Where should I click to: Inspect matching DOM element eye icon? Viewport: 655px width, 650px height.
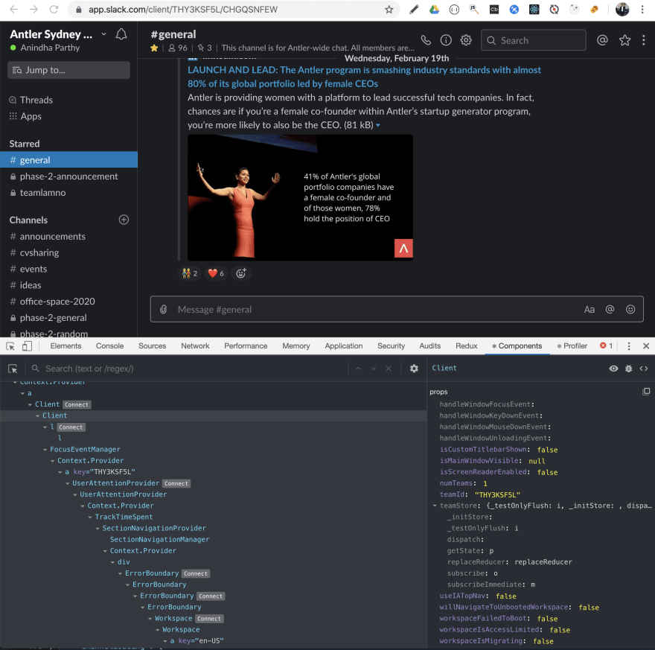click(x=613, y=369)
